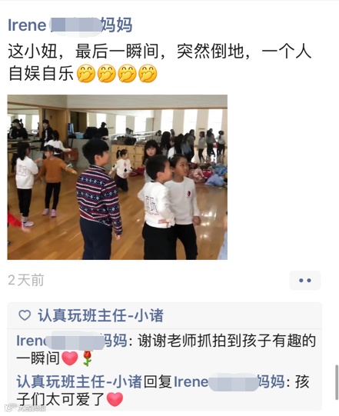This screenshot has height=416, width=339.
Task: Open Irene 妈妈 profile name at top
Action: (70, 25)
